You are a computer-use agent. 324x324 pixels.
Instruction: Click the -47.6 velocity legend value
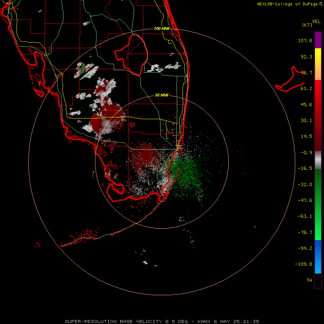coord(305,201)
